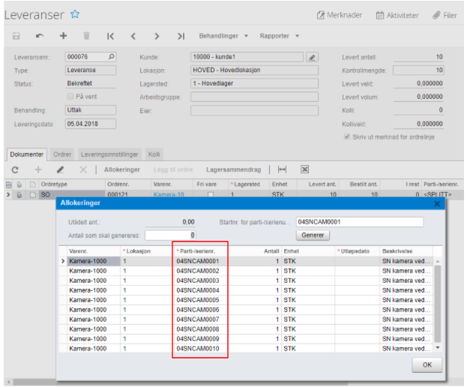This screenshot has width=467, height=387.
Task: Click the Generer button
Action: tap(313, 235)
